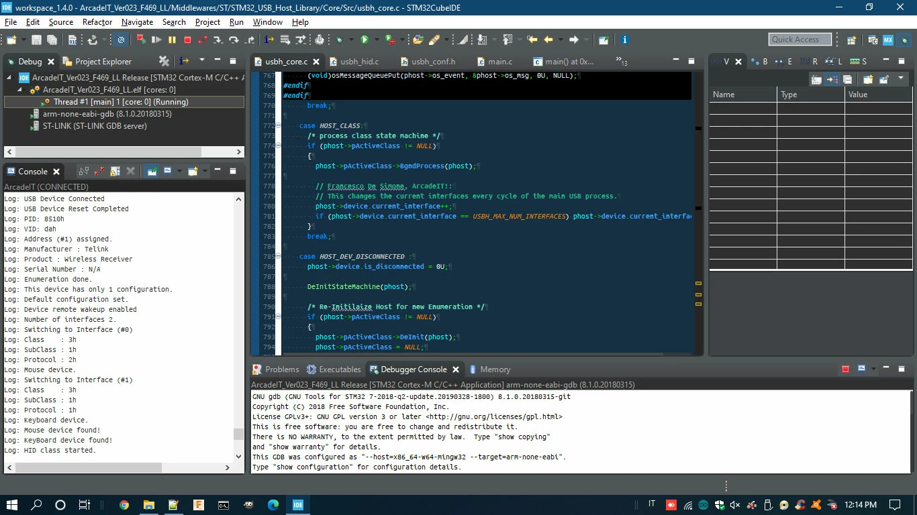Click the Forward navigation arrow

(x=574, y=40)
